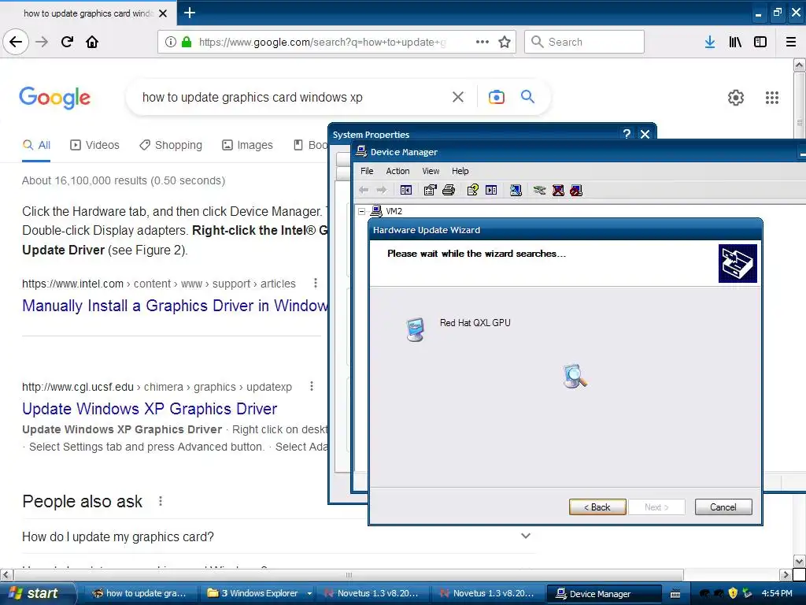Image resolution: width=806 pixels, height=605 pixels.
Task: Click Google logo to go home
Action: tap(54, 97)
